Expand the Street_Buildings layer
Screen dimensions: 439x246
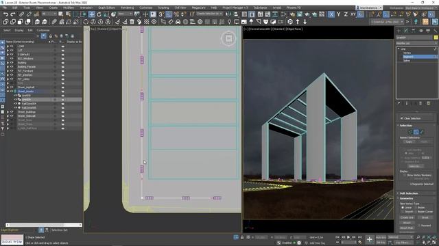point(8,112)
